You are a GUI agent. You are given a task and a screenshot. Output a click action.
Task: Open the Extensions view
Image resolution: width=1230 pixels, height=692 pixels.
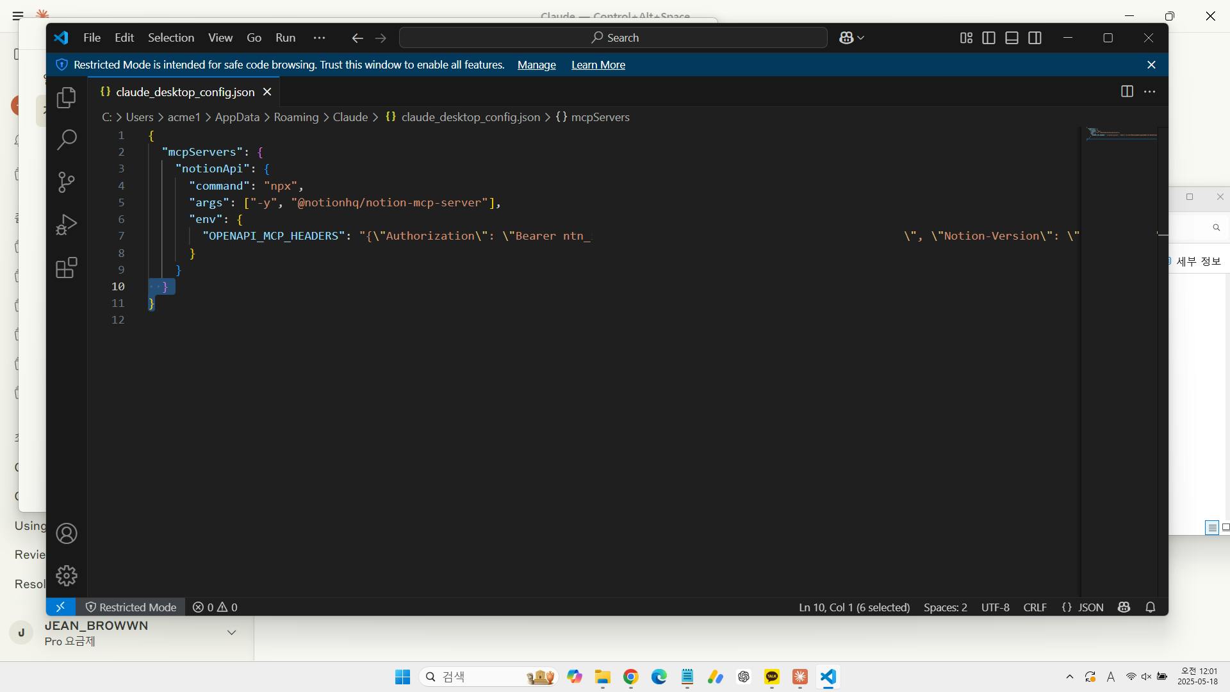click(x=67, y=267)
